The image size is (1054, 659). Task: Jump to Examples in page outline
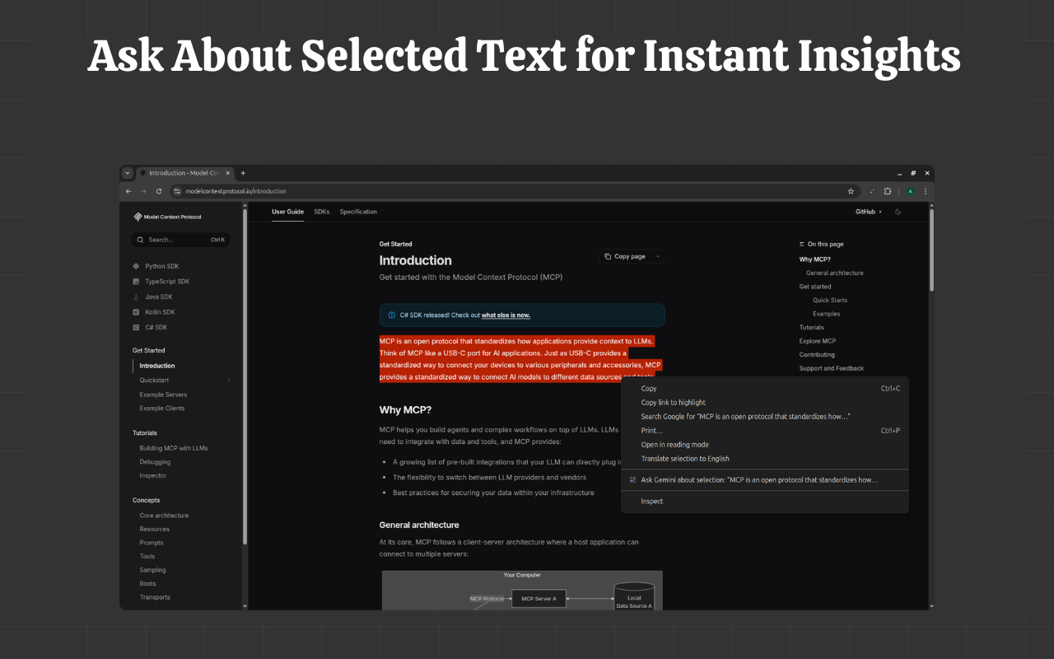(827, 314)
